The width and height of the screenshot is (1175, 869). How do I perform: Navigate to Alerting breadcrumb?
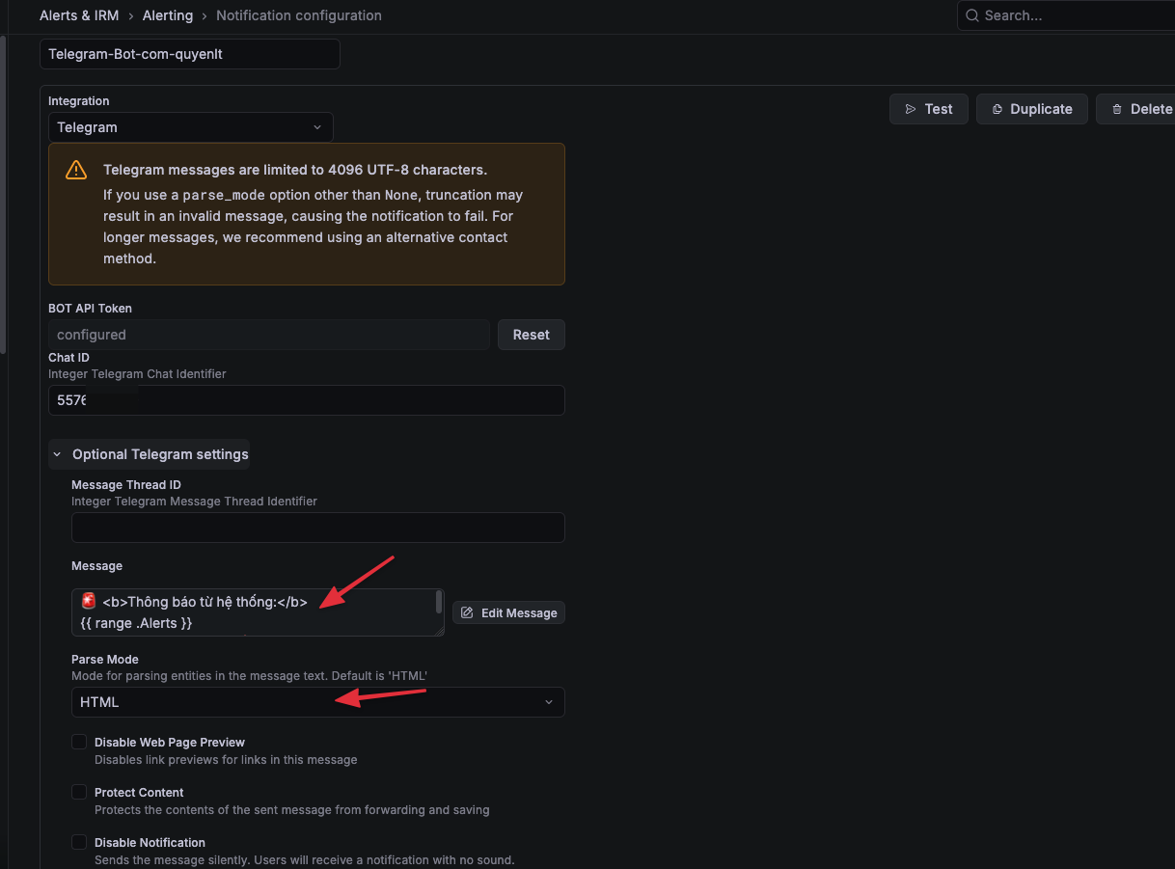tap(168, 15)
